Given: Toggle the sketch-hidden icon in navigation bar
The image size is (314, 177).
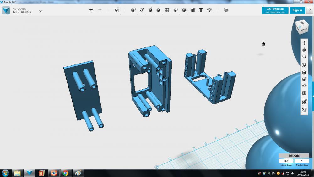Looking at the screenshot, I should click(304, 102).
